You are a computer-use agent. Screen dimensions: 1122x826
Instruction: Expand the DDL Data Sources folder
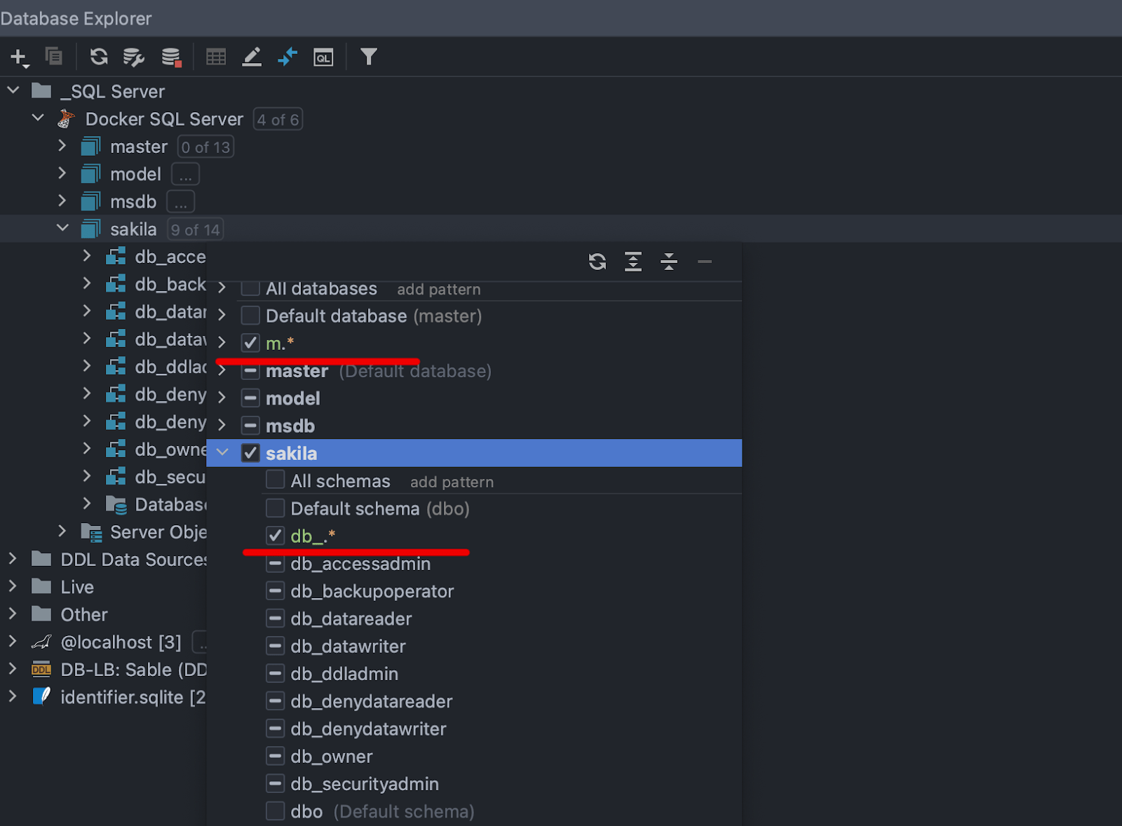[x=13, y=559]
